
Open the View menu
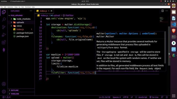16,7
